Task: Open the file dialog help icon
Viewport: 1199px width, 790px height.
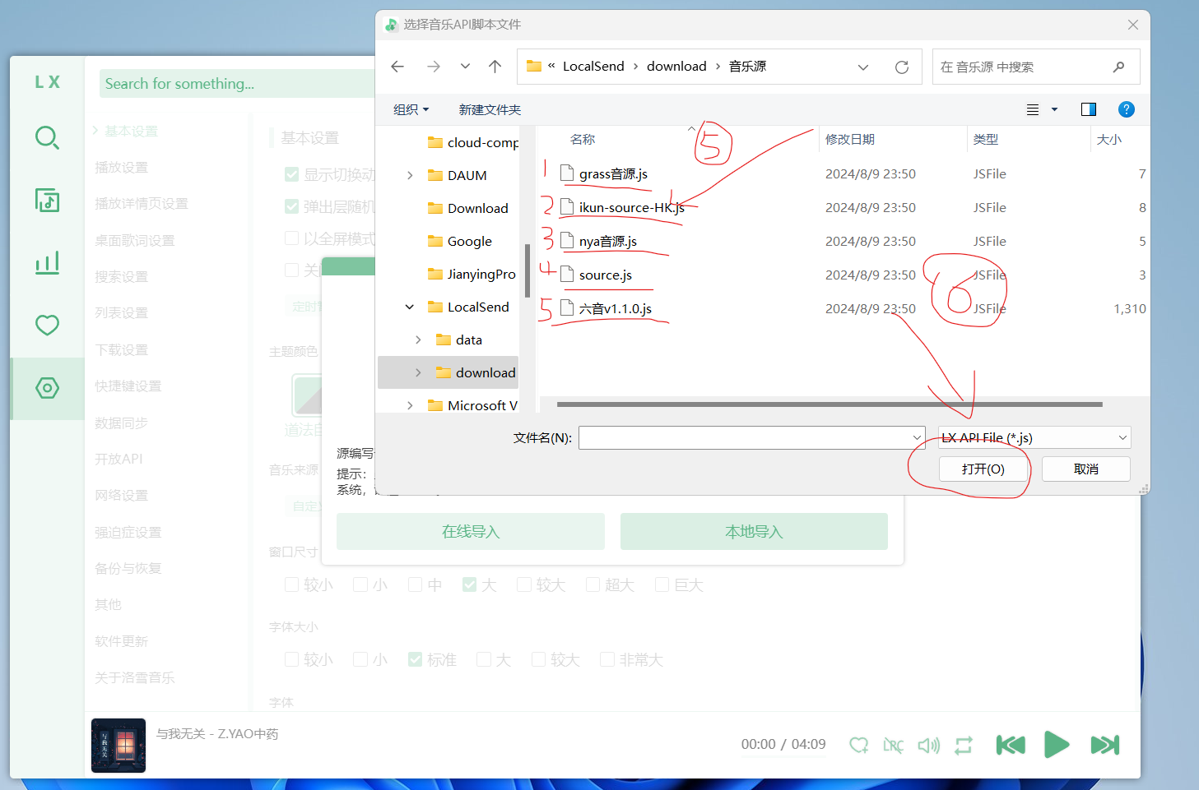Action: pyautogui.click(x=1127, y=109)
